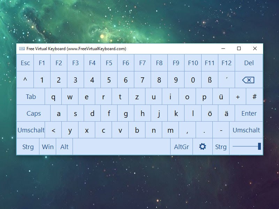Screen dimensions: 279x209
Task: Tap the letter q key
Action: pyautogui.click(x=53, y=96)
